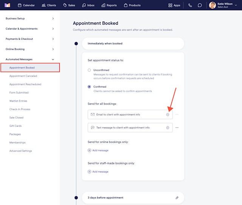Open Appointment Booked settings page

30,68
